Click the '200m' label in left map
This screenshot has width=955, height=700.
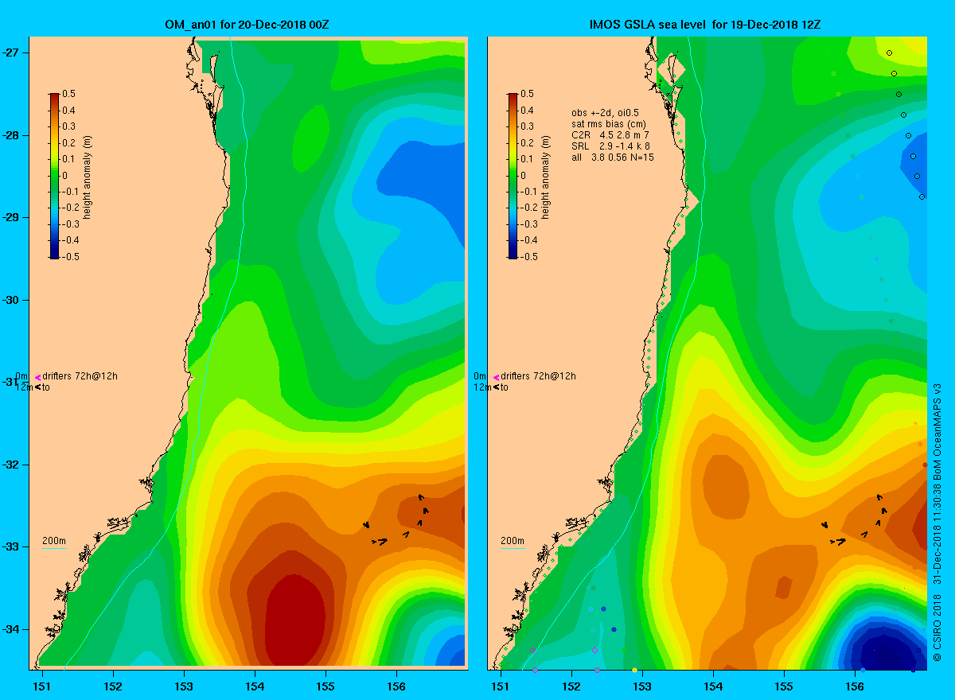[x=53, y=541]
